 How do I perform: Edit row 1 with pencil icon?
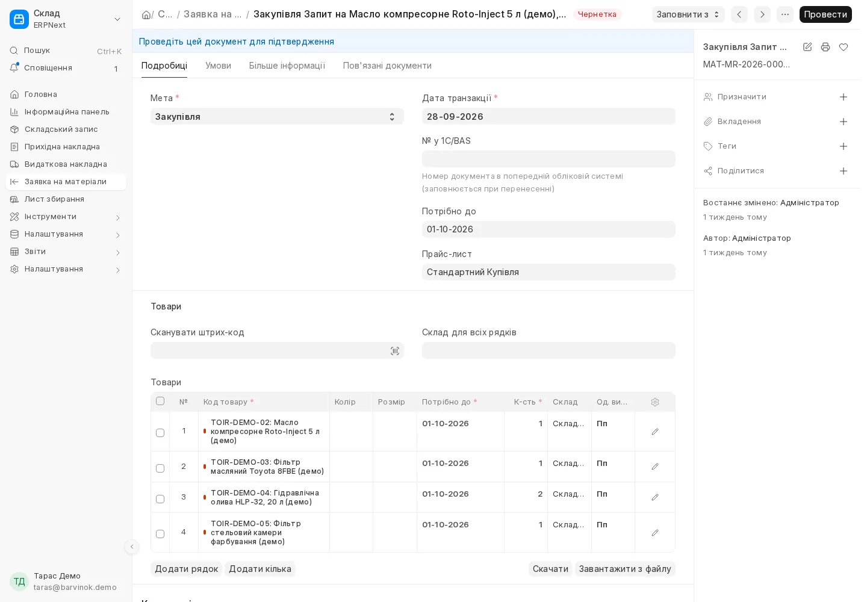[x=655, y=432]
